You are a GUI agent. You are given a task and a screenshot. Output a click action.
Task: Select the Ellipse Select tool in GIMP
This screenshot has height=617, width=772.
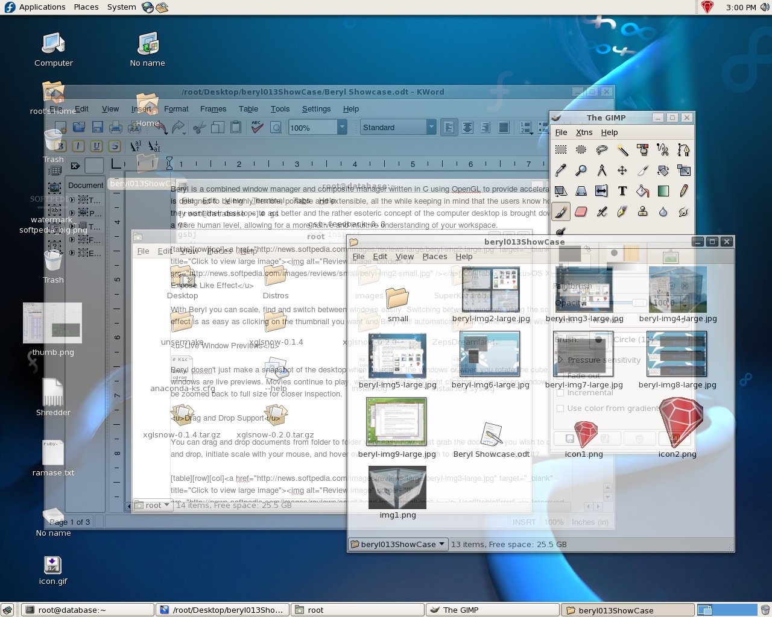(x=581, y=150)
